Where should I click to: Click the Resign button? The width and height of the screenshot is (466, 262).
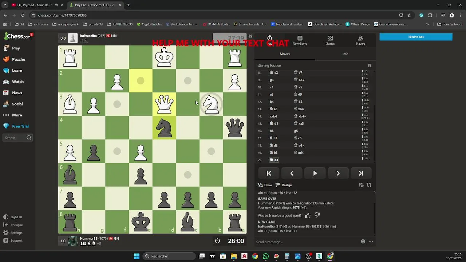284,185
